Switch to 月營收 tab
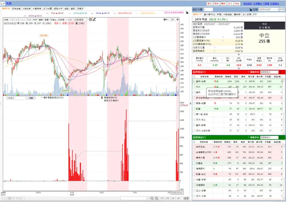Image resolution: width=286 pixels, height=202 pixels. [80, 8]
